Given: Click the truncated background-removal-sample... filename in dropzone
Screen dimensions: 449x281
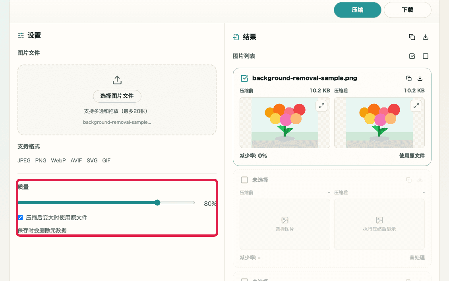Looking at the screenshot, I should (117, 122).
